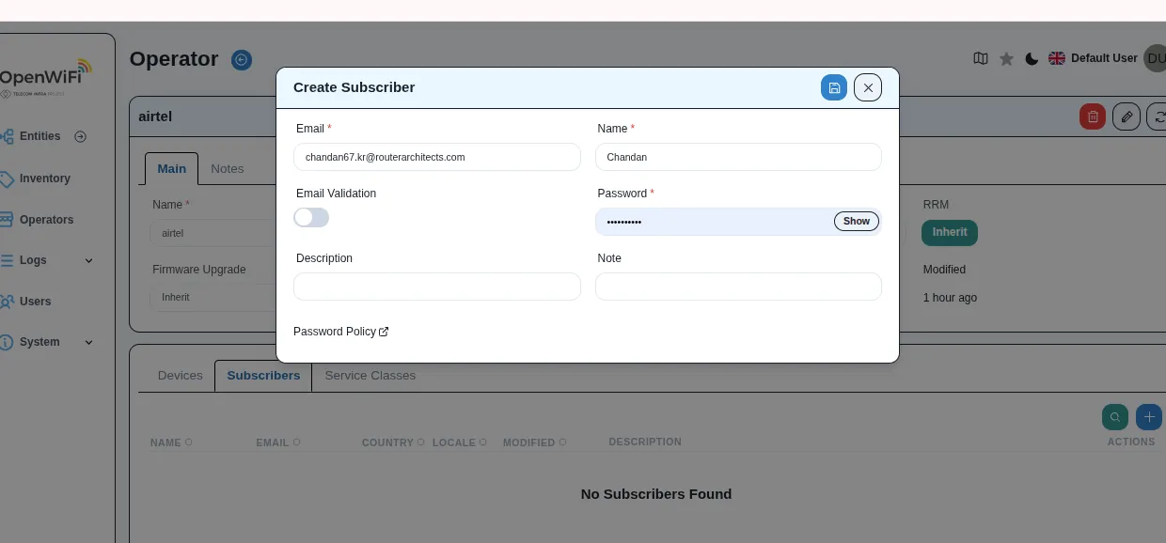Click the red delete icon for airtel operator
This screenshot has width=1166, height=543.
tap(1092, 116)
